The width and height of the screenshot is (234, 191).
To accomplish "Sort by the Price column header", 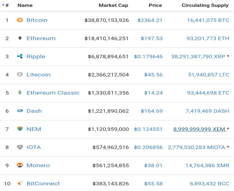I will (155, 5).
